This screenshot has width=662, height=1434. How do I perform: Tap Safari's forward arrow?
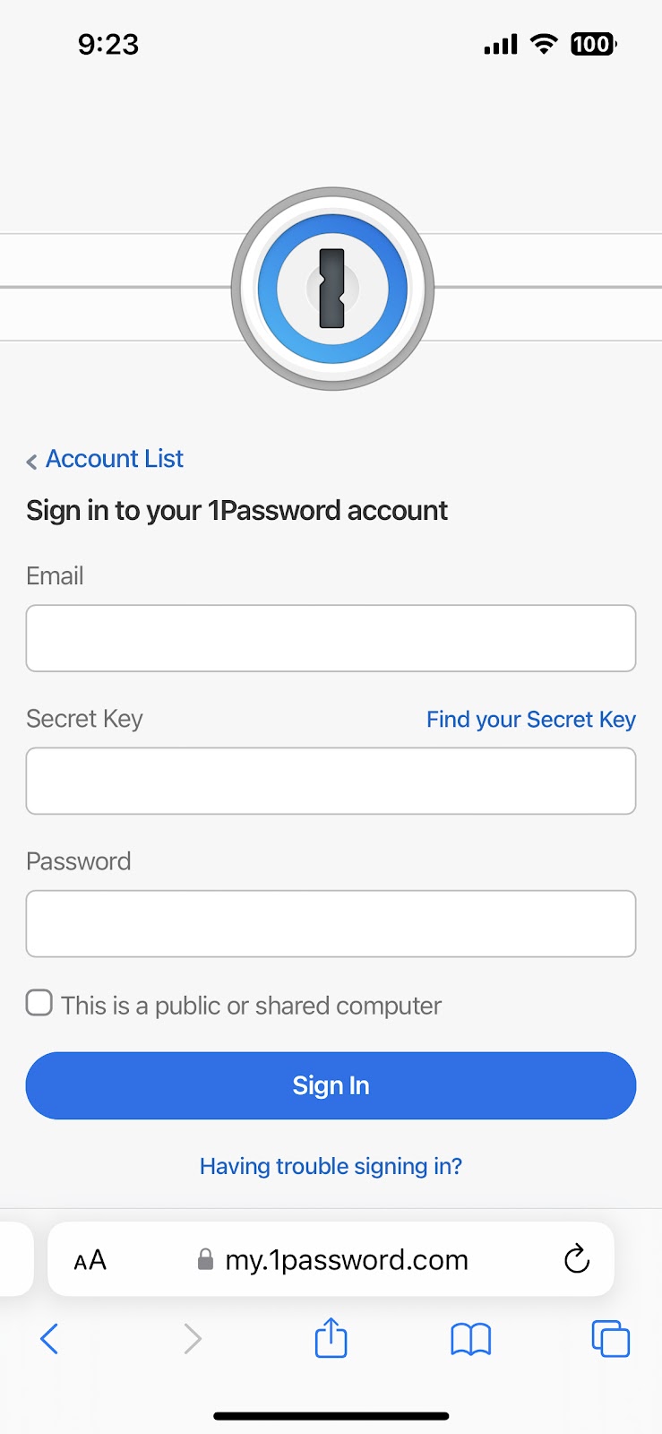pos(192,1339)
